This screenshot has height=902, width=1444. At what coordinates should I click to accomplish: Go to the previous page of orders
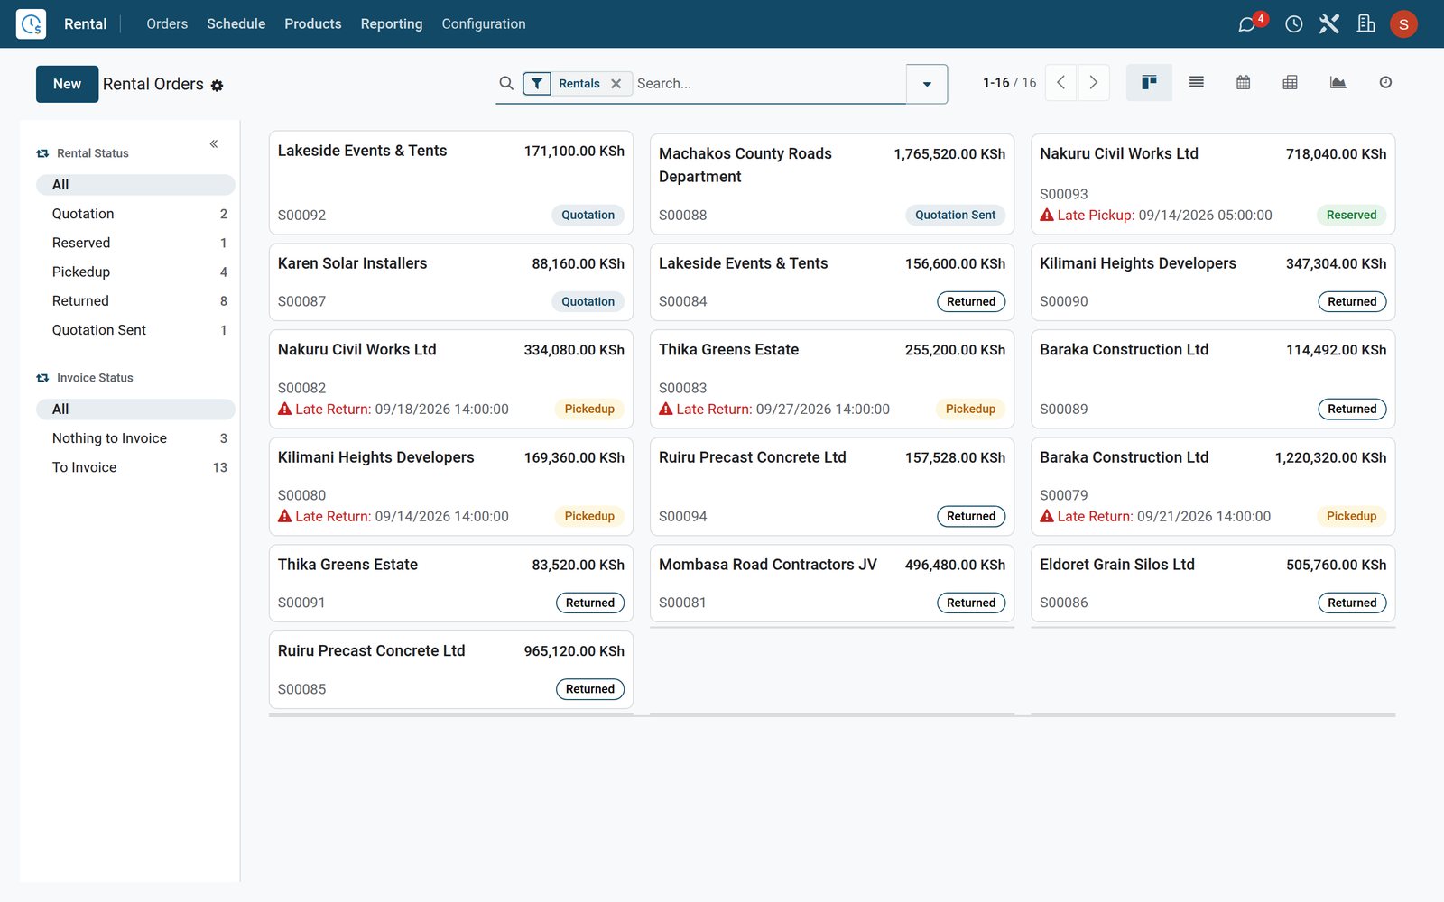click(1061, 83)
